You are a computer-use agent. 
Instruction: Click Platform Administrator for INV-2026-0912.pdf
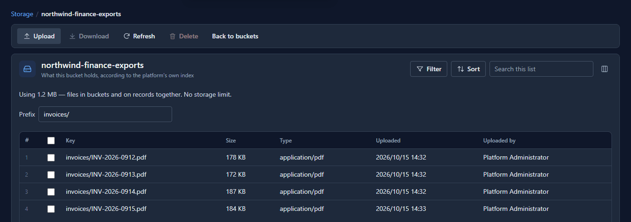tap(516, 157)
